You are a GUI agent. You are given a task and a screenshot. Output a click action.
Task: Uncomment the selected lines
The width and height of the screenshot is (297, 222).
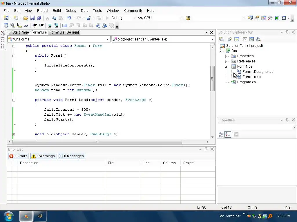point(56,25)
